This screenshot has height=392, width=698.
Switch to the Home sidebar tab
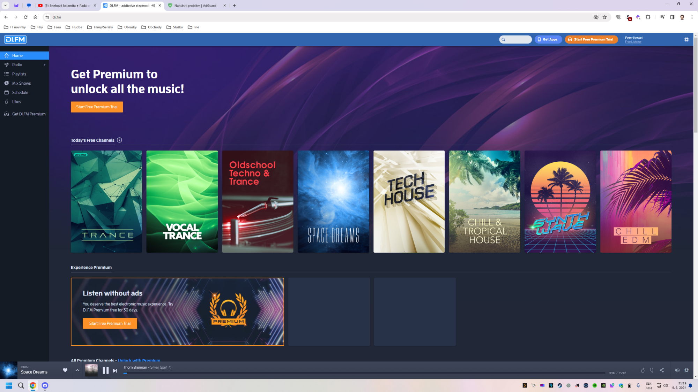tap(17, 55)
